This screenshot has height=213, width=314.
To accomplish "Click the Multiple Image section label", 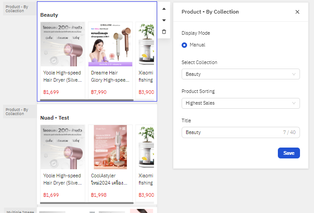I will (x=20, y=211).
